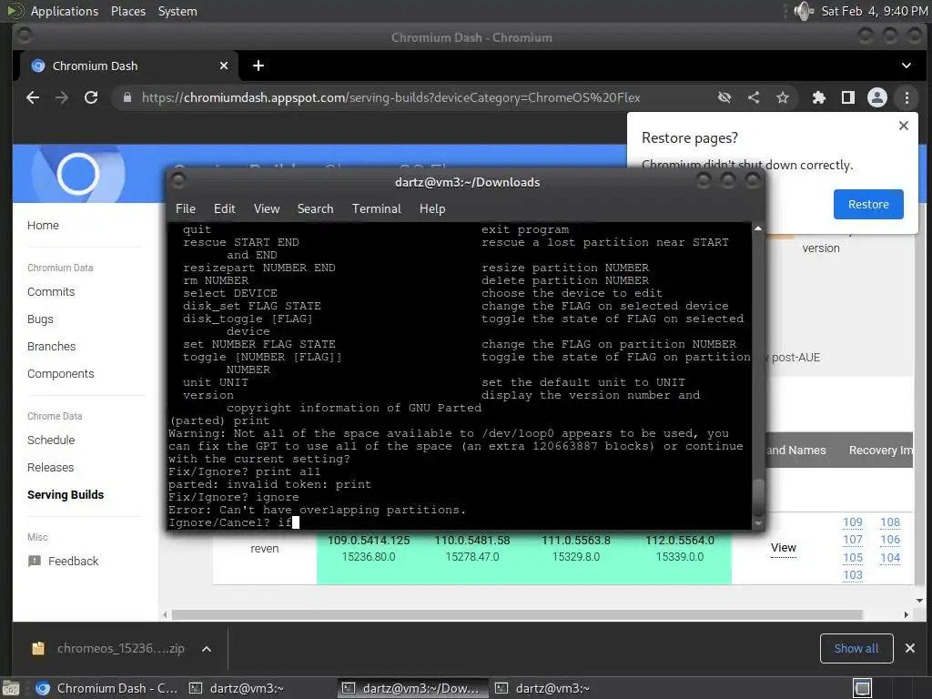The width and height of the screenshot is (932, 699).
Task: Click the volume speaker icon in panel
Action: 803,11
